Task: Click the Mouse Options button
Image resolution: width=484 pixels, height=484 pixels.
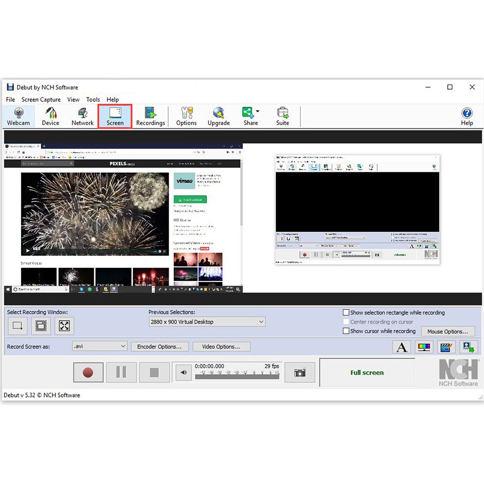Action: pos(448,331)
